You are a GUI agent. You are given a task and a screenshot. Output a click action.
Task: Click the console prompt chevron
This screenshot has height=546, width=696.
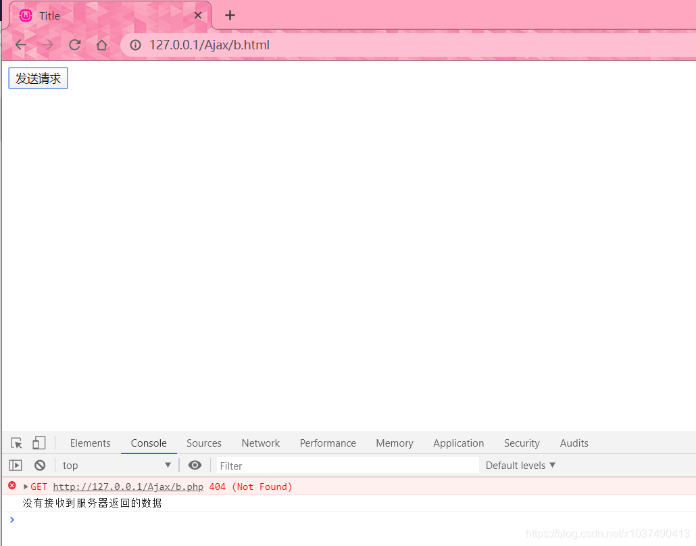pos(12,520)
